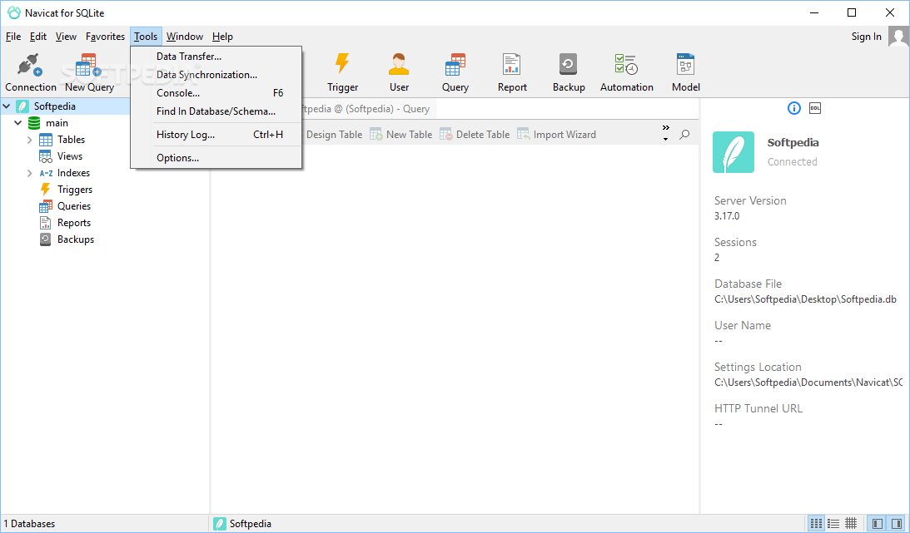Image resolution: width=910 pixels, height=533 pixels.
Task: Open the Favorites menu
Action: tap(105, 37)
